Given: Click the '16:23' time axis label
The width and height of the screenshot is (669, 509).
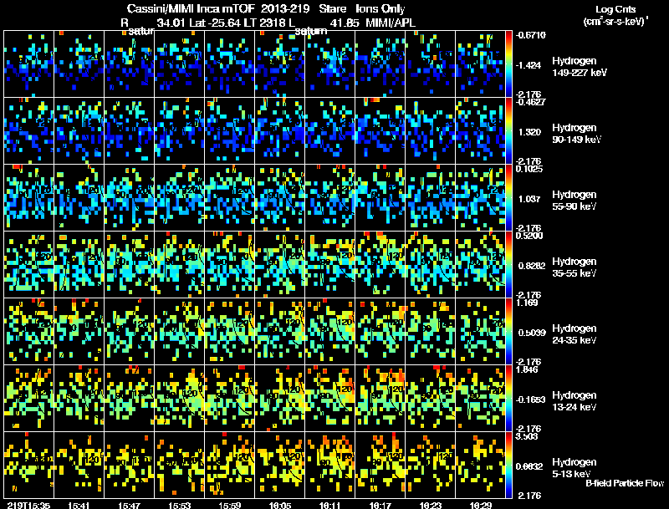Looking at the screenshot, I should pos(431,505).
